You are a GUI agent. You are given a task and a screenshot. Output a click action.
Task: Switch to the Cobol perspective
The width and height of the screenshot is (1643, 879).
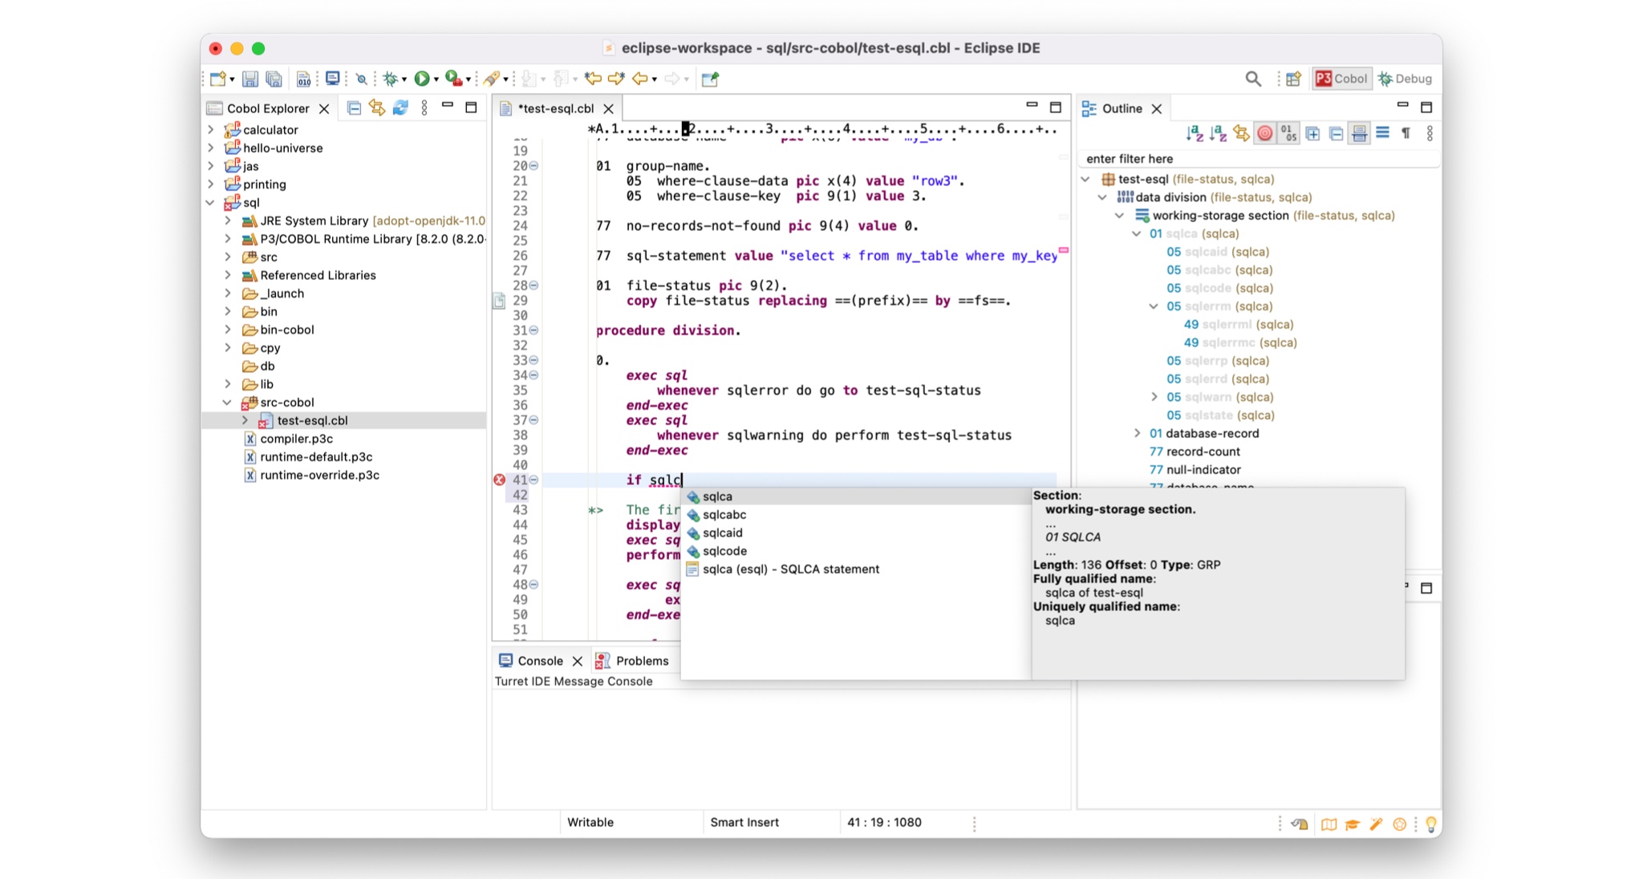(1341, 79)
